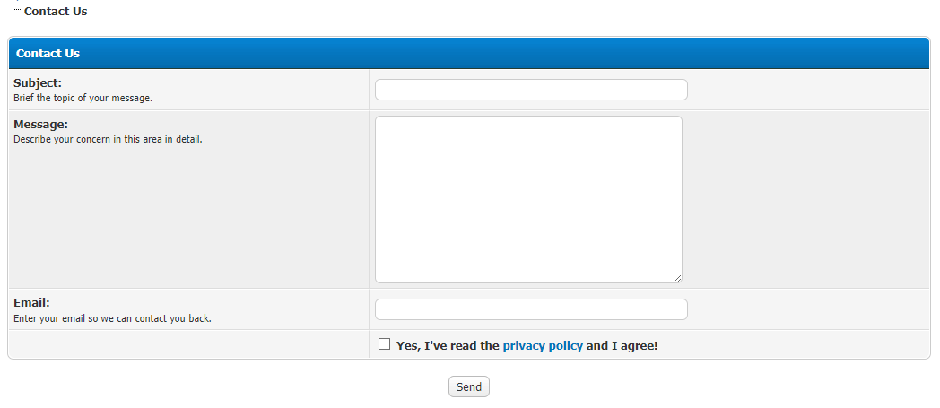Image resolution: width=940 pixels, height=408 pixels.
Task: Click the Contact Us breadcrumb text
Action: tap(56, 12)
